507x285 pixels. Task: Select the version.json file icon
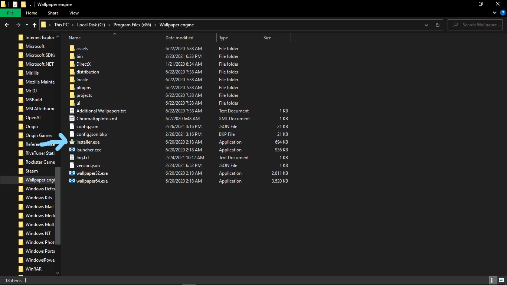[72, 166]
